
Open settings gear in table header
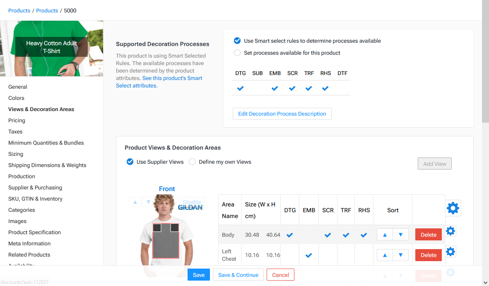tap(453, 208)
